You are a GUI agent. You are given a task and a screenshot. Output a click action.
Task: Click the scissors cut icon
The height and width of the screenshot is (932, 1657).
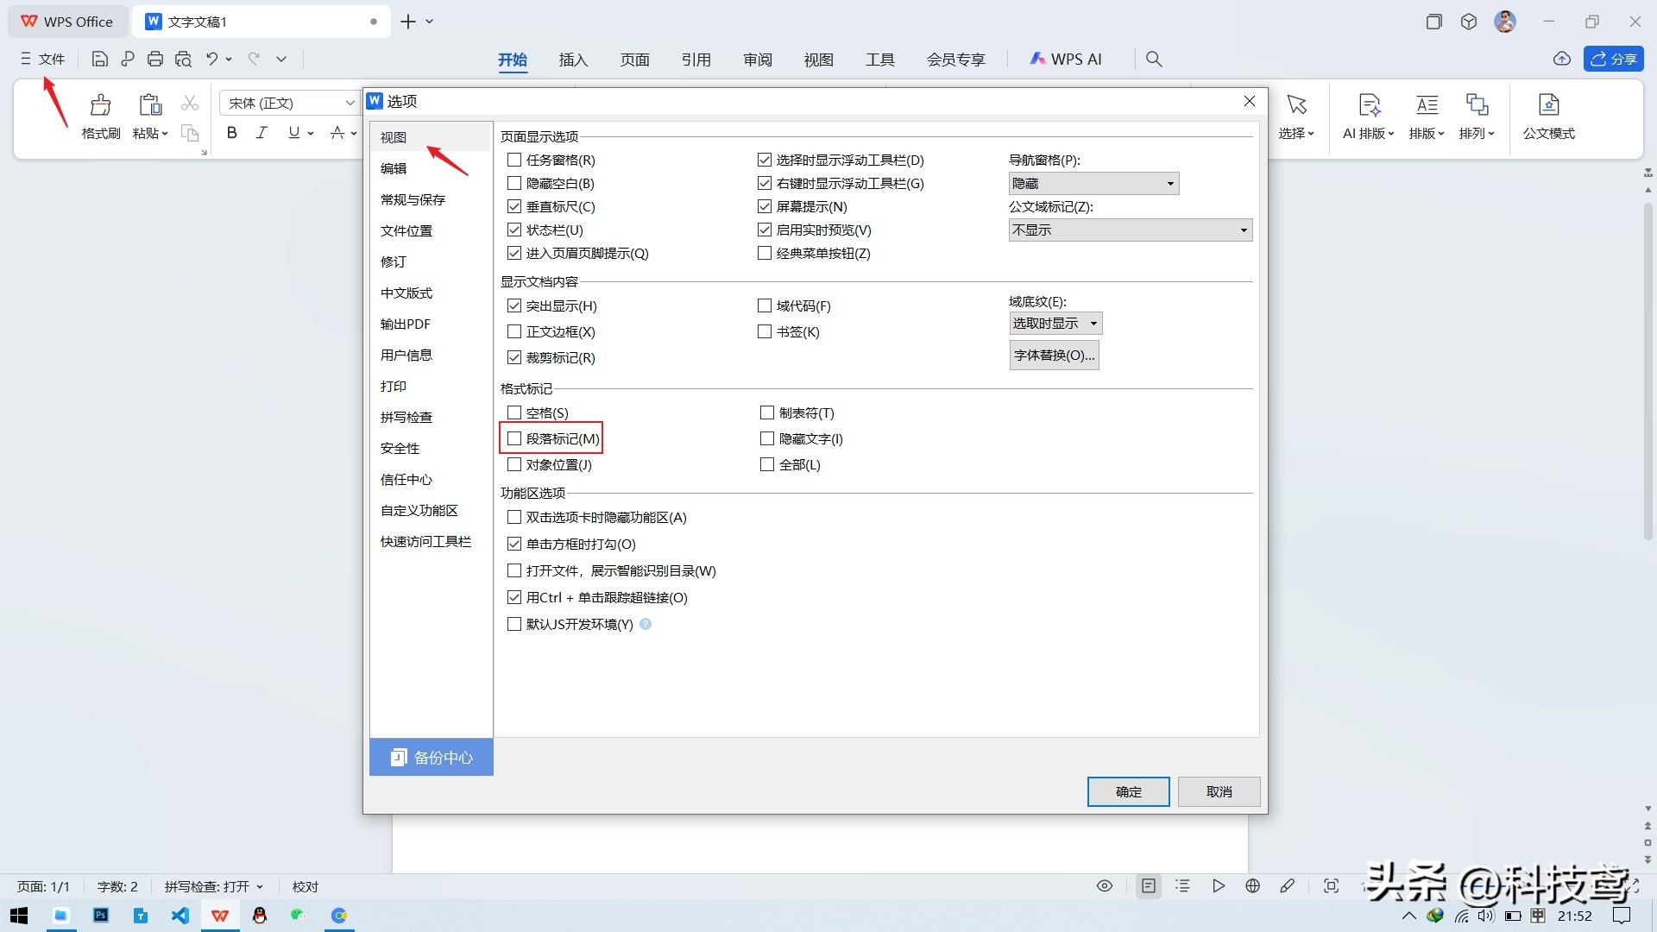(189, 102)
